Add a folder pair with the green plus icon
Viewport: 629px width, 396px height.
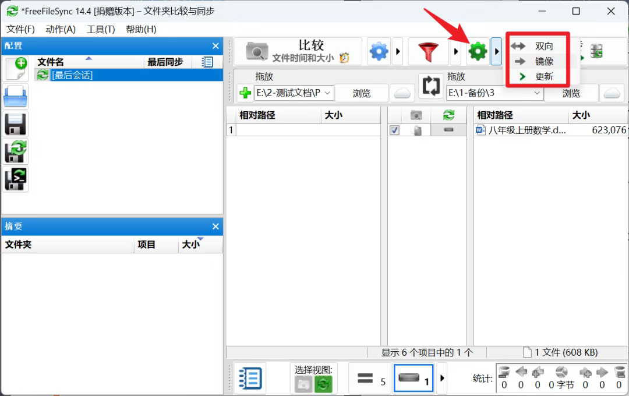(x=245, y=93)
